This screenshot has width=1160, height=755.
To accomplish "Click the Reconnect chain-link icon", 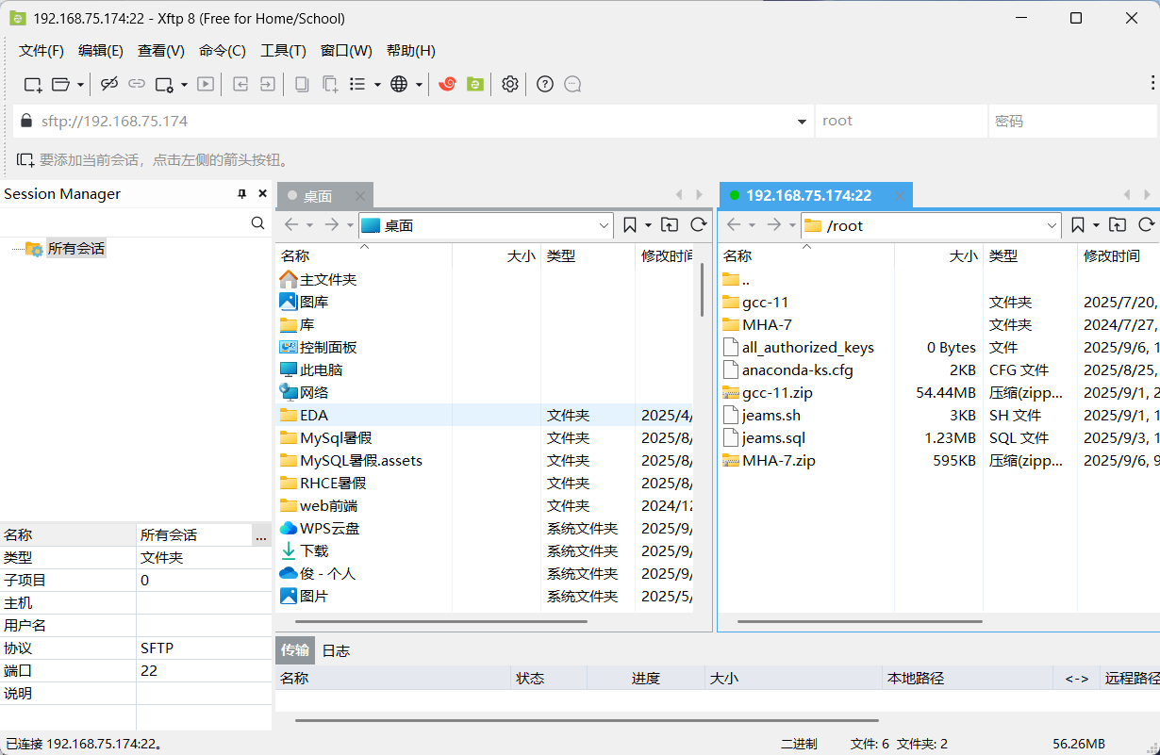I will click(137, 84).
